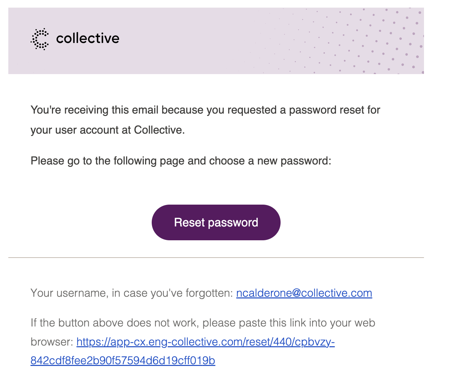
Task: Click the horizontal divider line below the button
Action: click(216, 258)
